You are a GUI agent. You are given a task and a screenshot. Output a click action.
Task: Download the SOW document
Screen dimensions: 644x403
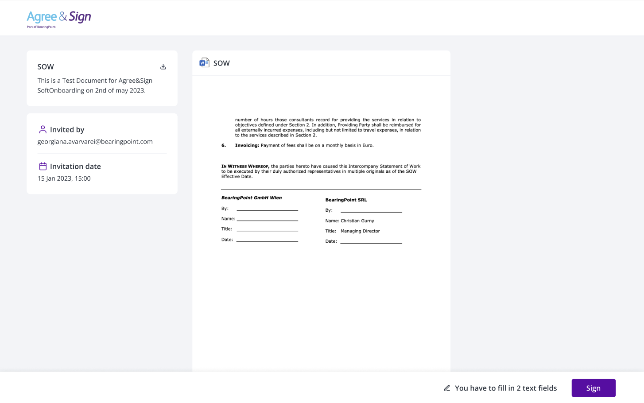tap(163, 67)
